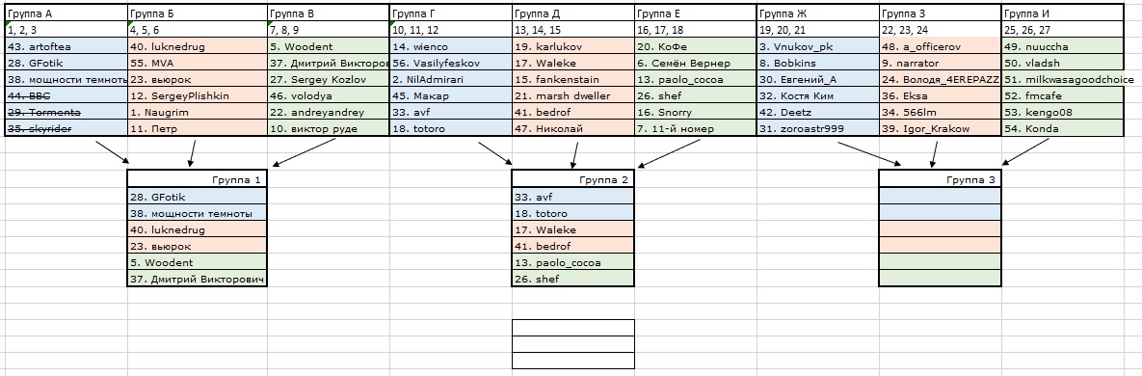Select first empty blue cell in Группа 3

[941, 197]
